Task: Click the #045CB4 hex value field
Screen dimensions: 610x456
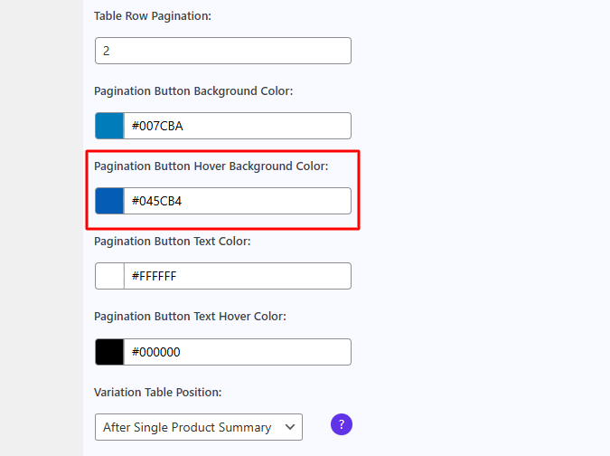Action: coord(237,201)
